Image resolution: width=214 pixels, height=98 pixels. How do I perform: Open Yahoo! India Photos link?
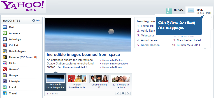[x=112, y=60]
